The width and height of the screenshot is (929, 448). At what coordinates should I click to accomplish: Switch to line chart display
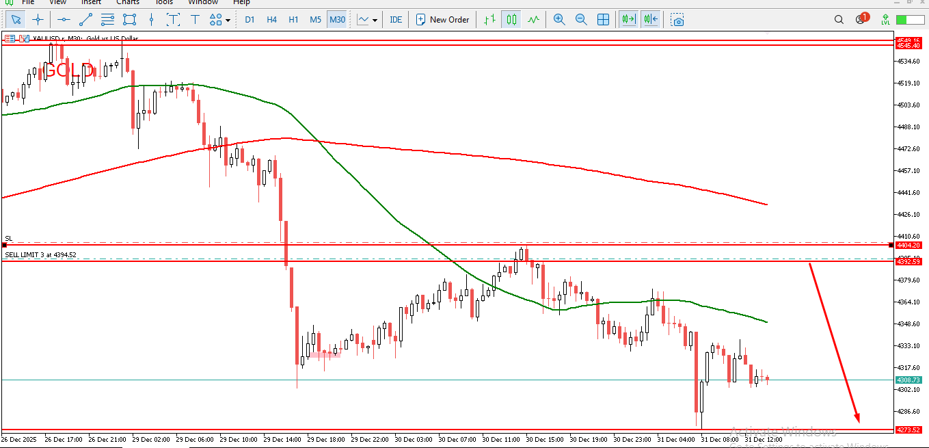[533, 20]
